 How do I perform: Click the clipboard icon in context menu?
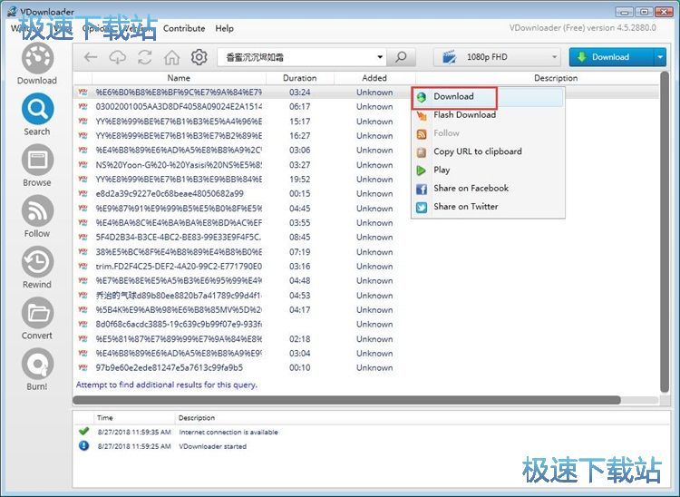(x=421, y=152)
